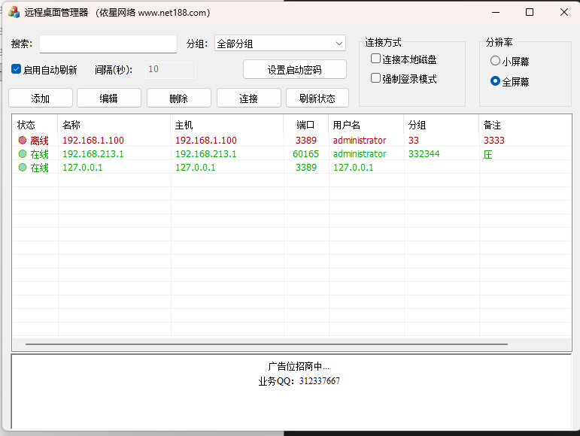Enable the 强制登录模式 checkbox

coord(376,78)
